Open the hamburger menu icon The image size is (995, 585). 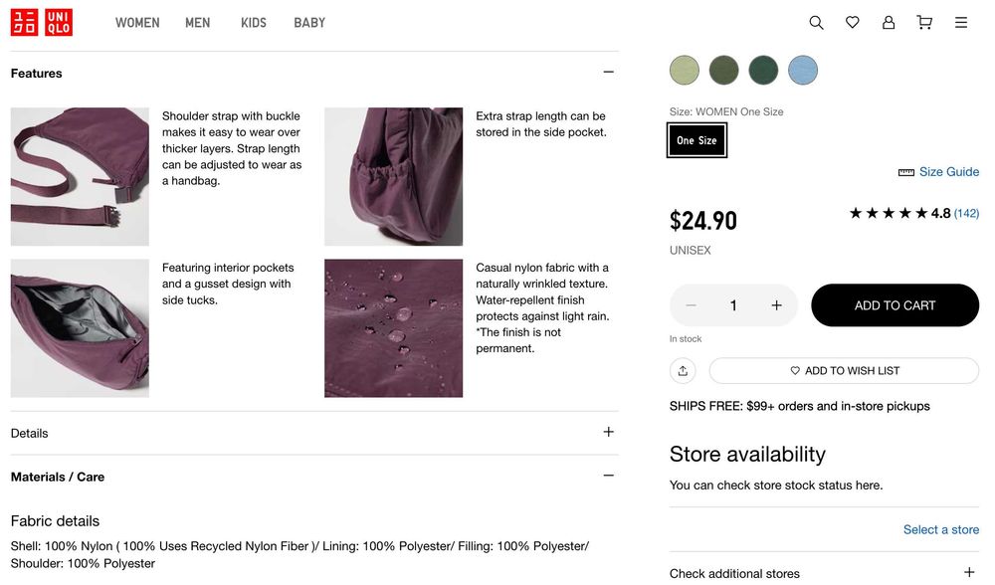coord(961,23)
